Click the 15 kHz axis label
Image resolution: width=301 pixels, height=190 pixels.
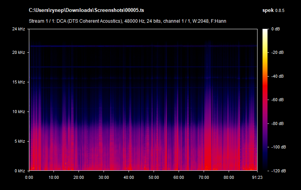point(18,82)
